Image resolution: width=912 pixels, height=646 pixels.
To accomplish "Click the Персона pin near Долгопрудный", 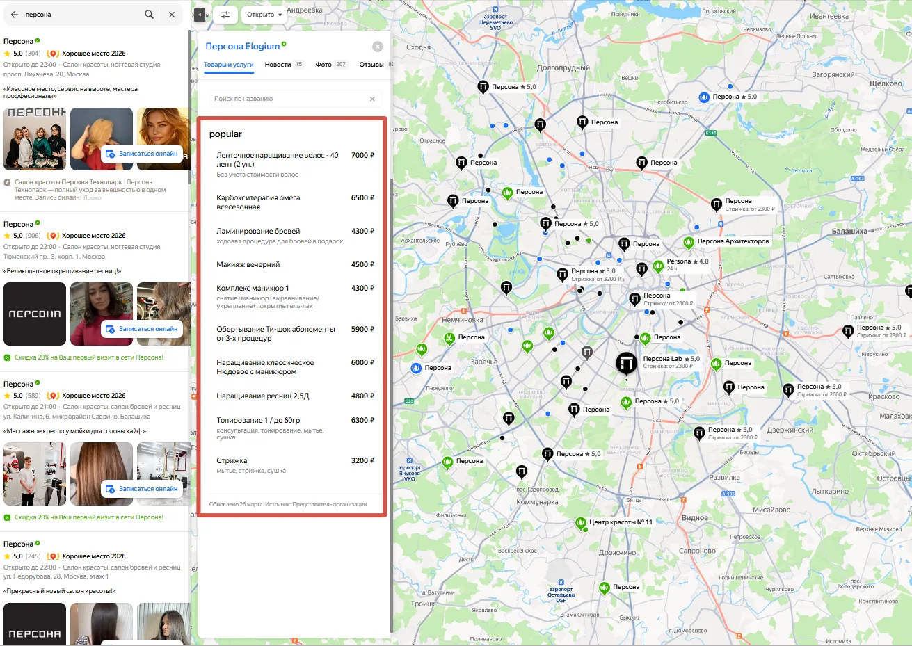I will (x=483, y=87).
